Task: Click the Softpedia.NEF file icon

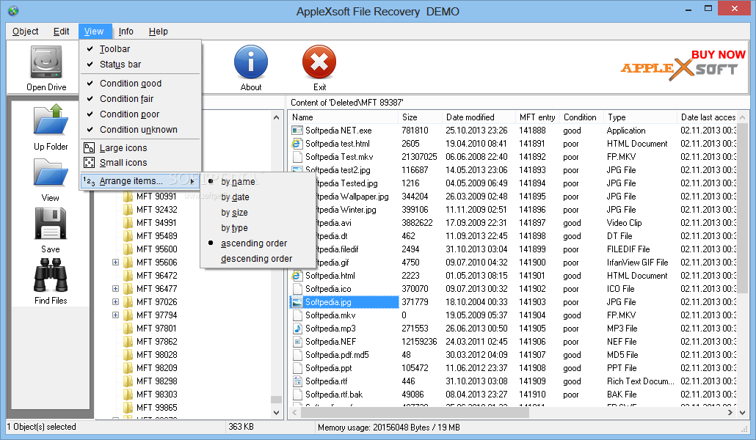Action: [x=297, y=342]
